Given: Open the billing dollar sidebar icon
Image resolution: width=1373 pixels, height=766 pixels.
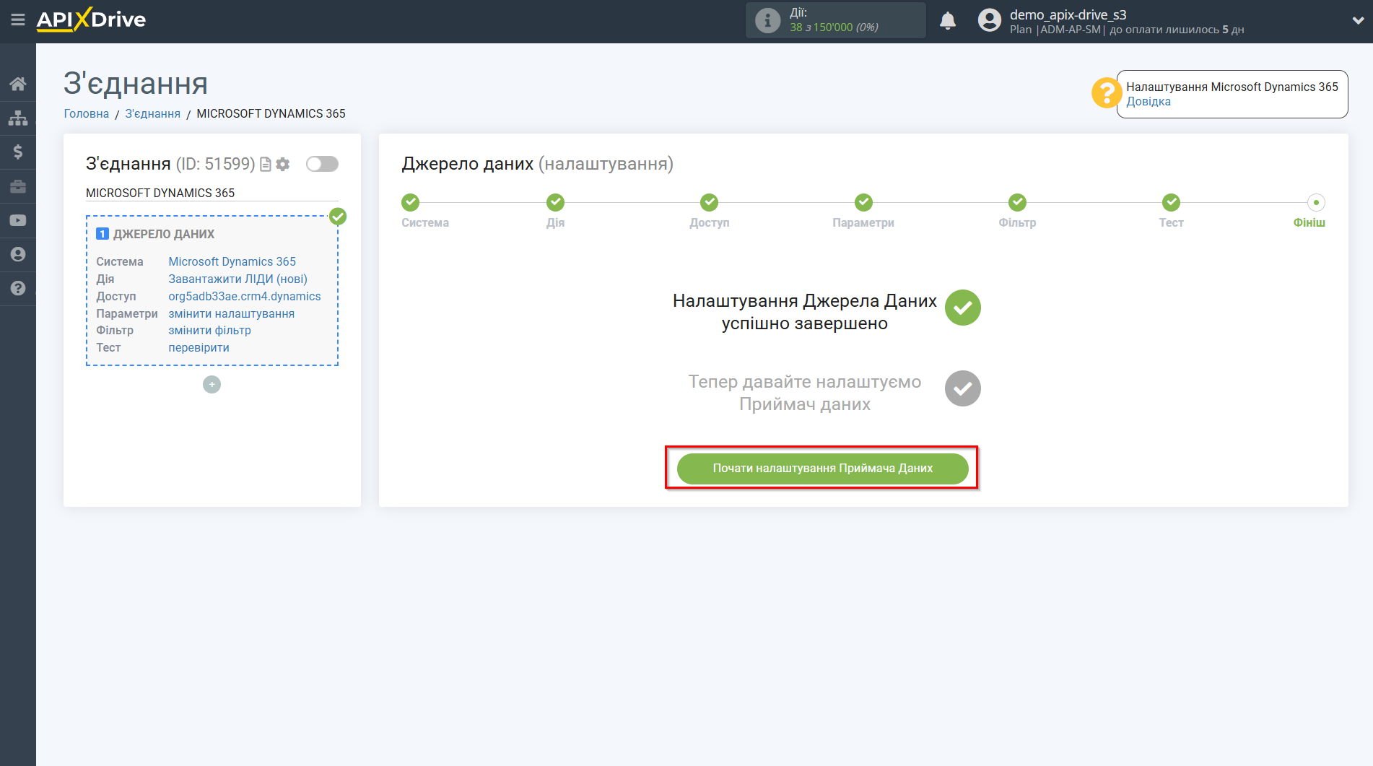Looking at the screenshot, I should pyautogui.click(x=18, y=152).
